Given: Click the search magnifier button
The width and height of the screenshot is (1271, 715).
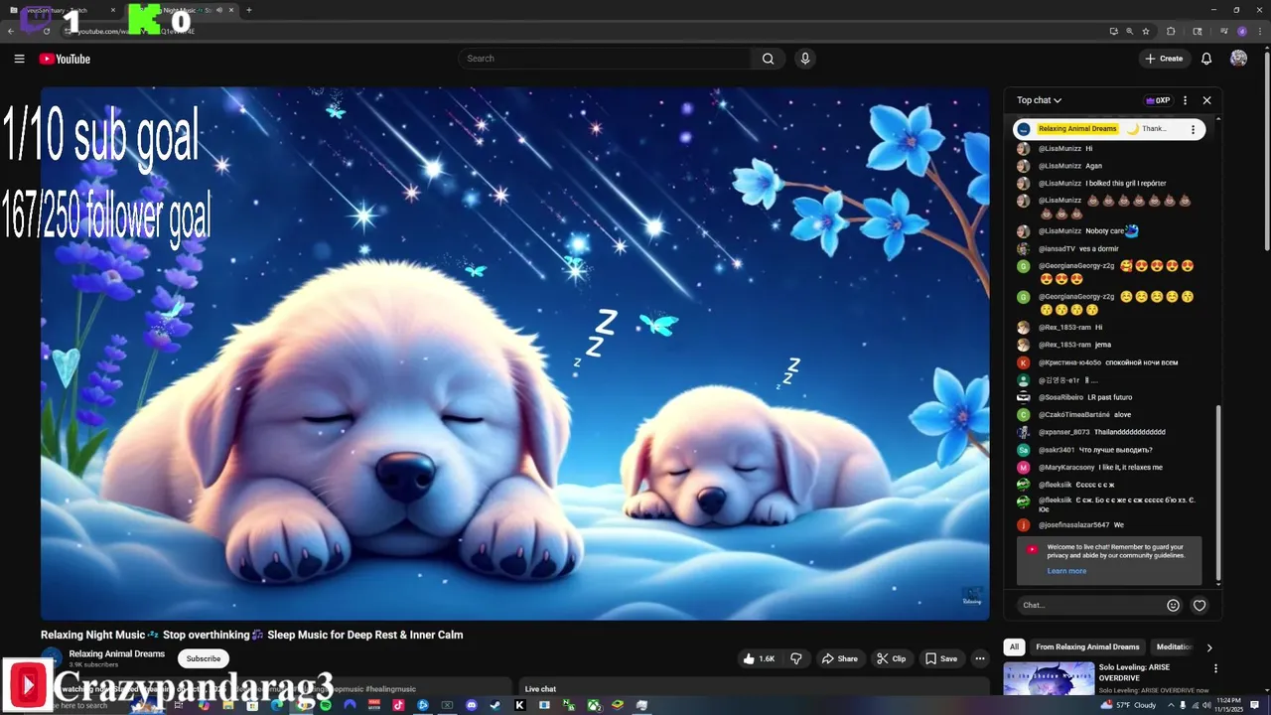Looking at the screenshot, I should (x=768, y=59).
